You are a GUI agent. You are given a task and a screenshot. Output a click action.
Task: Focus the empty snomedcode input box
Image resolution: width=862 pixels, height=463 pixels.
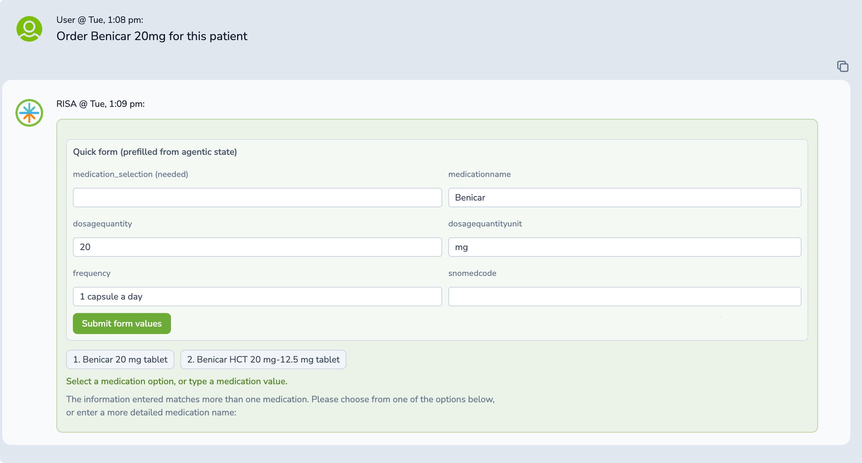[x=625, y=296]
